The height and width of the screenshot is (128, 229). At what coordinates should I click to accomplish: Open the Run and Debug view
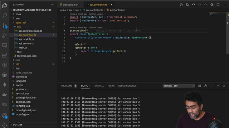tap(5, 35)
